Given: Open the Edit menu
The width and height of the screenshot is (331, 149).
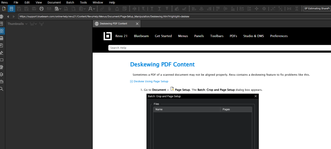Looking at the screenshot, I should [27, 3].
